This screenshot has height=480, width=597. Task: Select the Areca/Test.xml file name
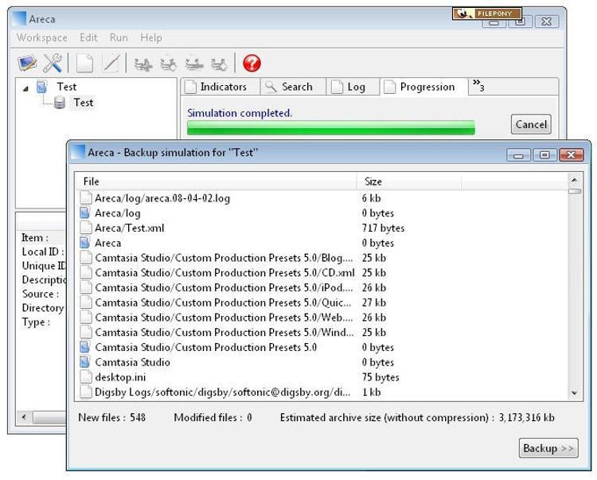click(130, 228)
